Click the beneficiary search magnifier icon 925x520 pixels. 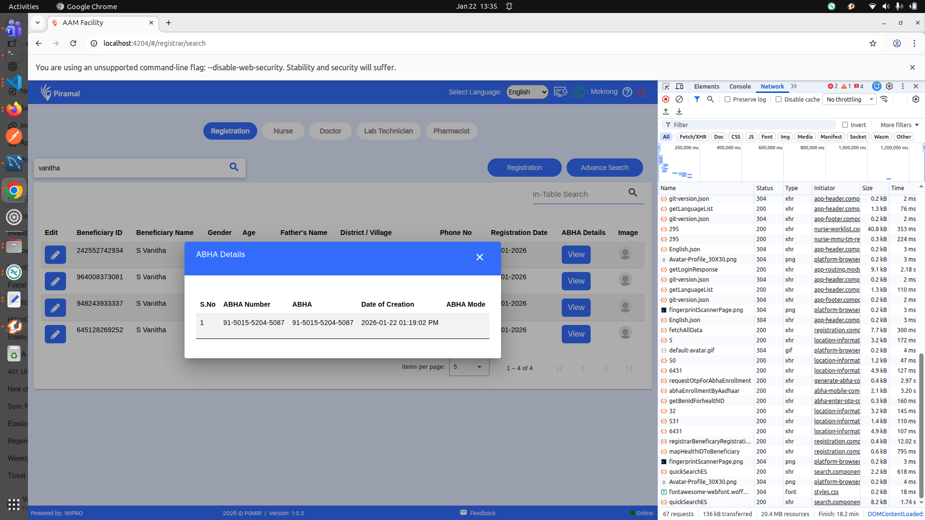(x=234, y=167)
